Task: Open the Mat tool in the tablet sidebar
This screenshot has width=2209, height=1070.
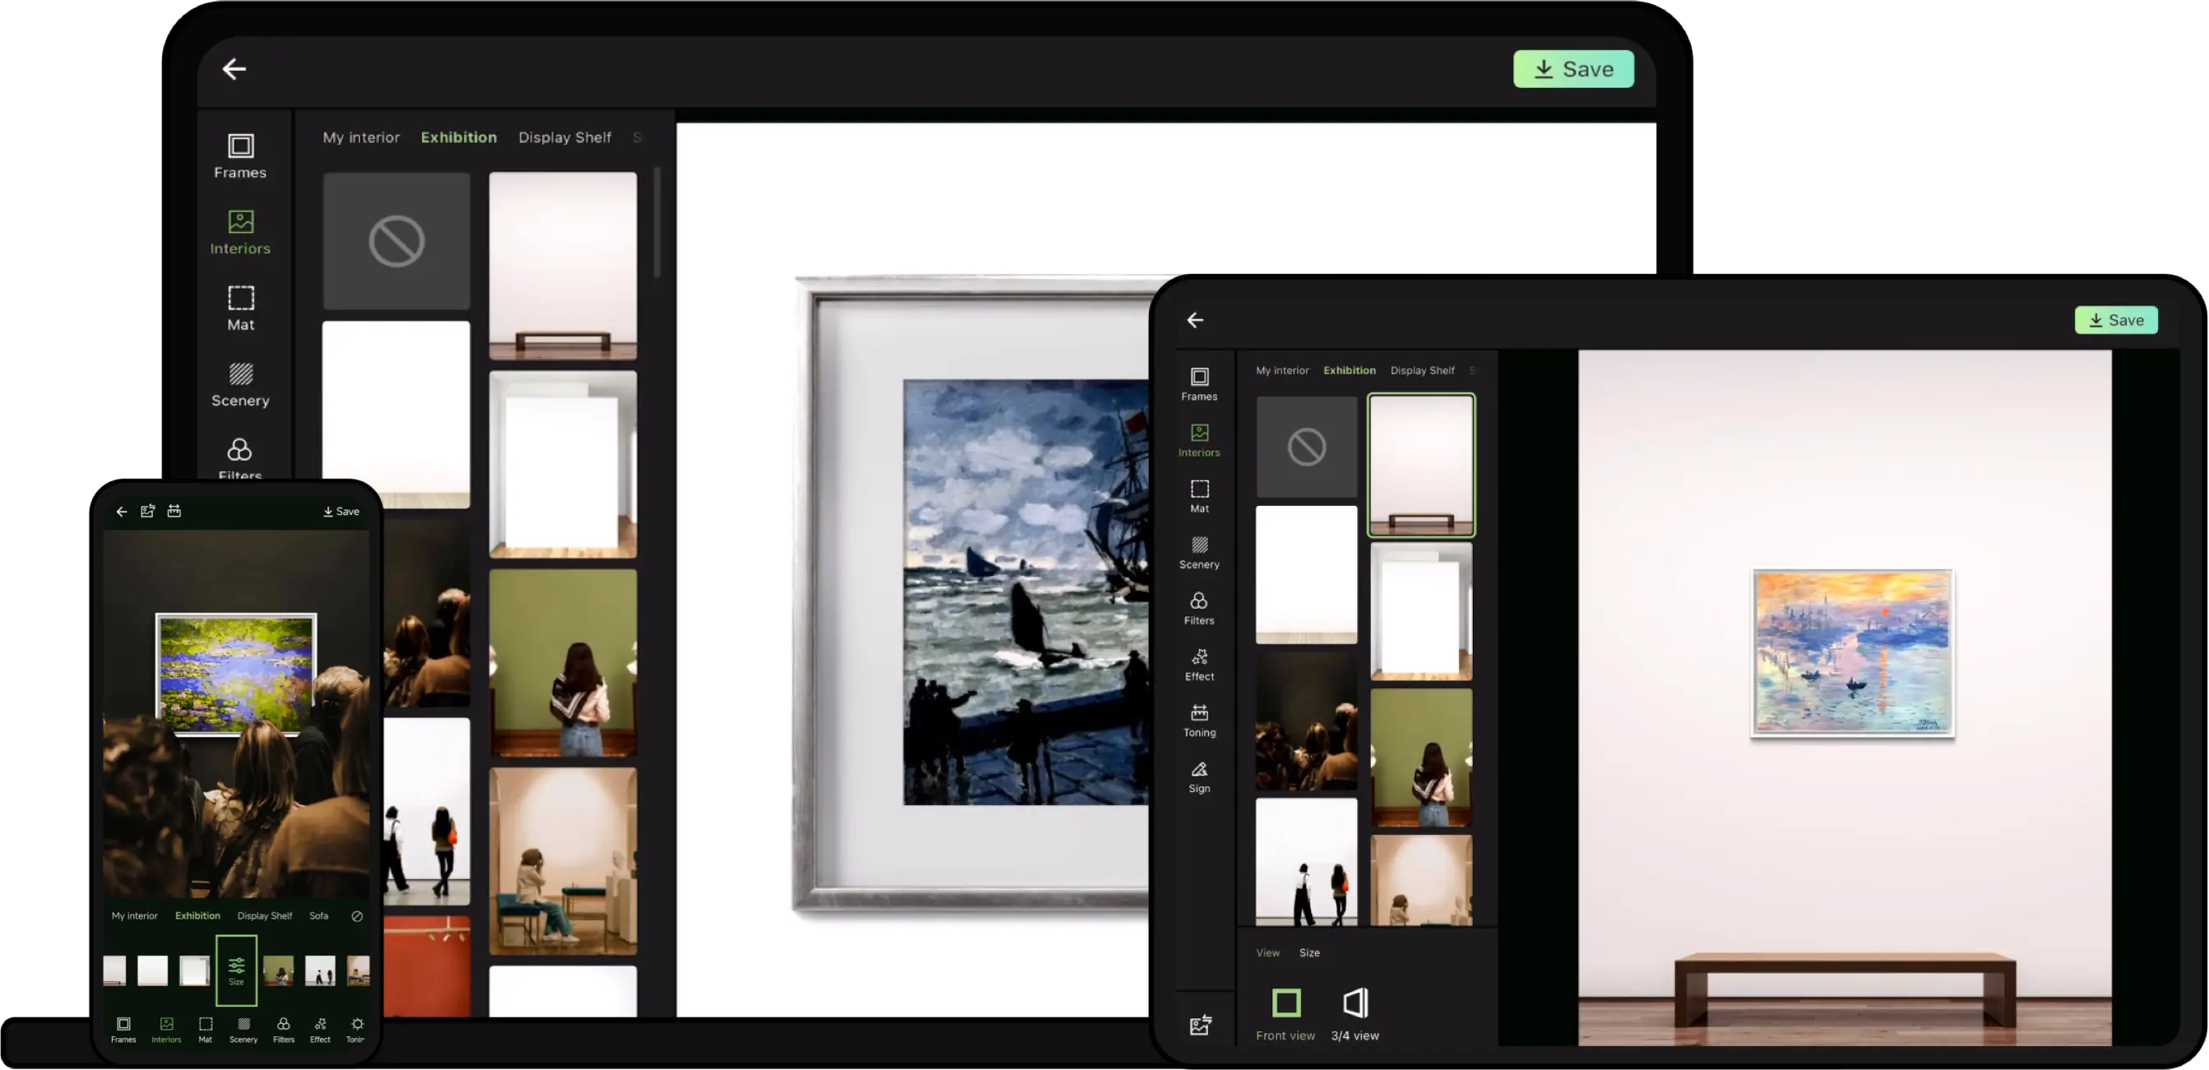Action: (x=1199, y=497)
